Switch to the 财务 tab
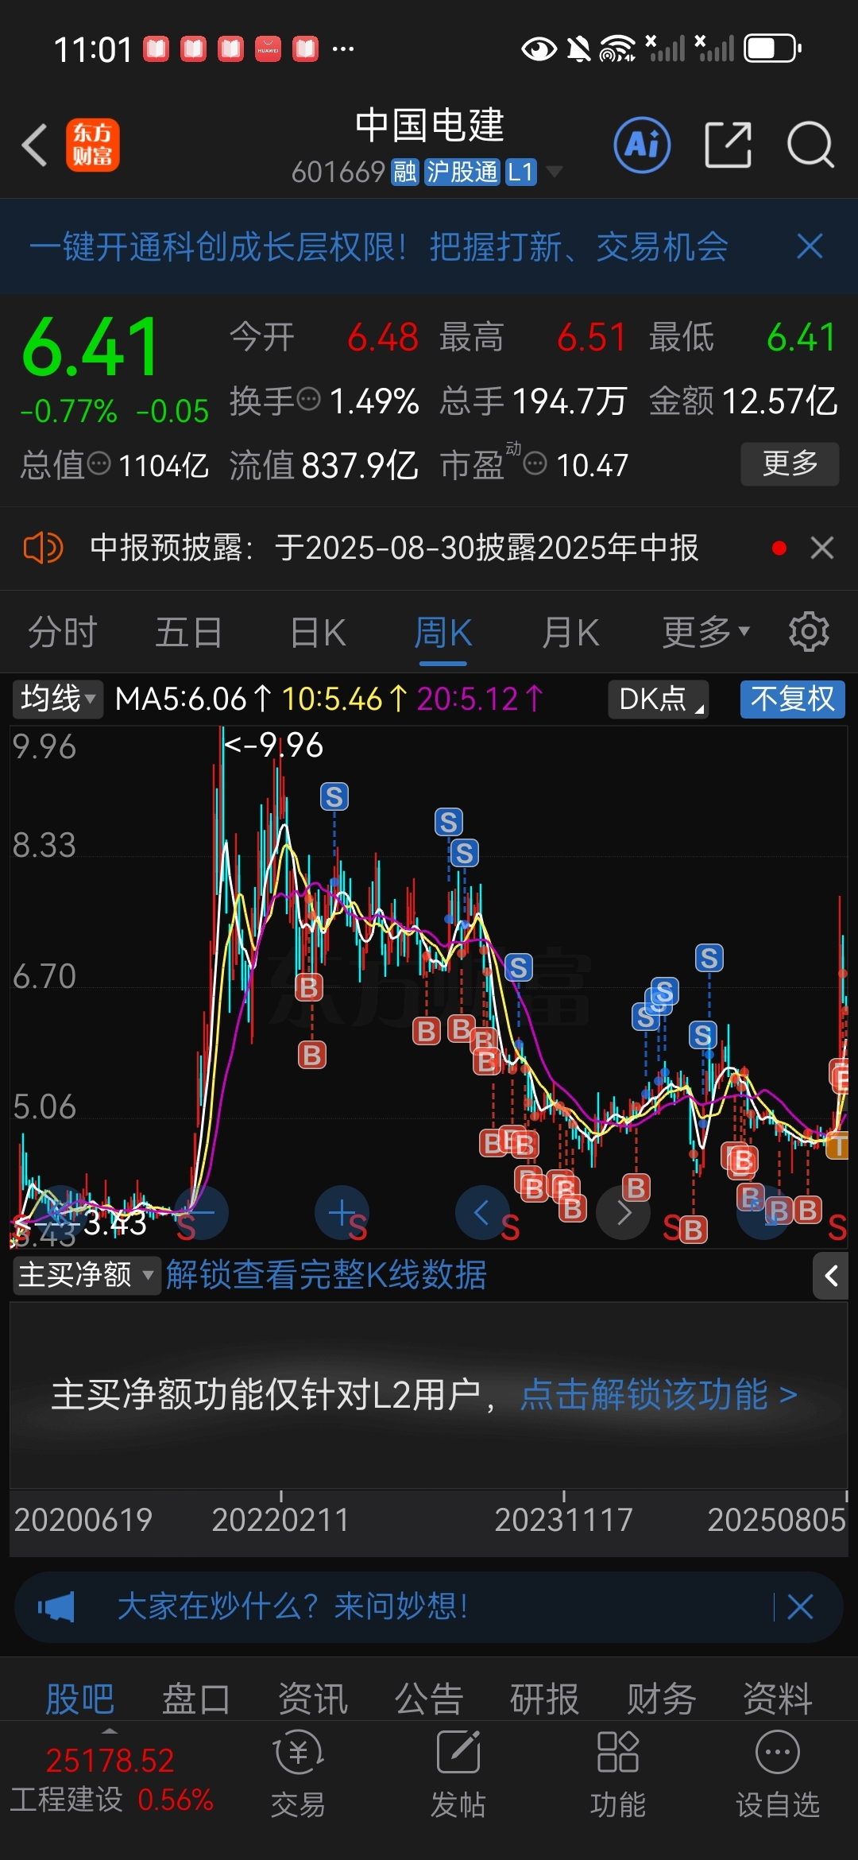 pos(661,1700)
